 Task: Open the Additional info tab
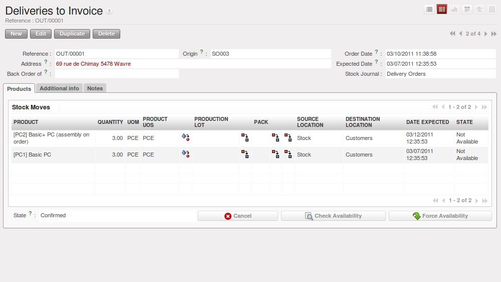(x=59, y=88)
